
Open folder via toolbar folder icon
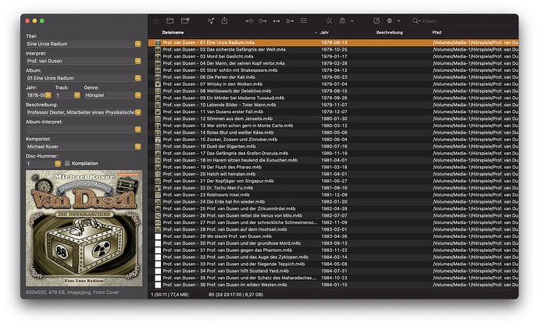click(170, 19)
